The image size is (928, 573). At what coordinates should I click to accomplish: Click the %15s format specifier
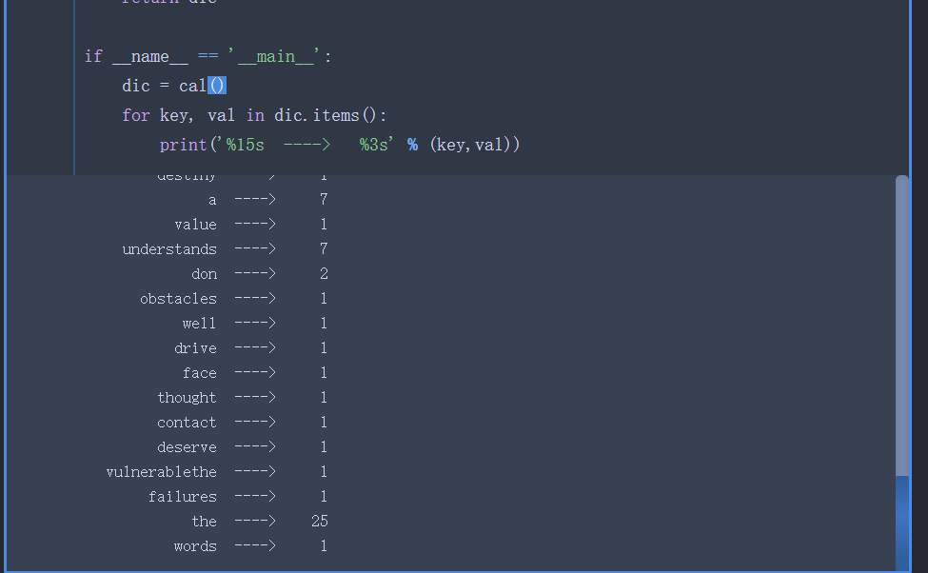(x=245, y=145)
